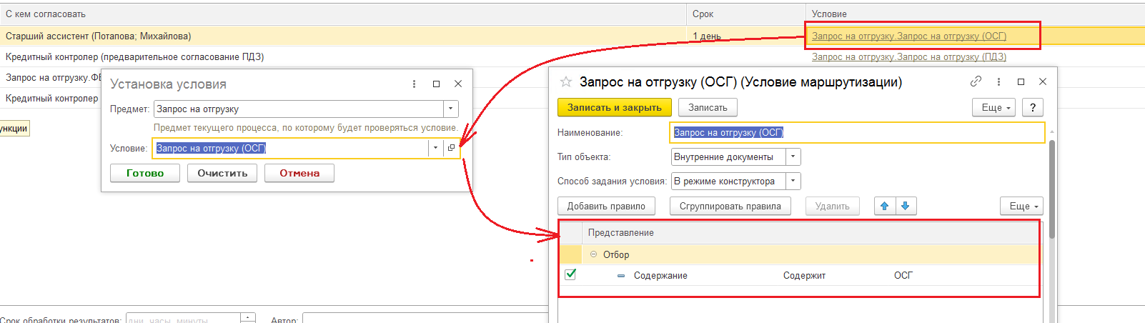Open kebab menu in routing condition window

(998, 81)
